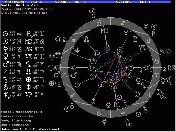Select the VP entry in the position table
The image size is (176, 132).
point(29,95)
